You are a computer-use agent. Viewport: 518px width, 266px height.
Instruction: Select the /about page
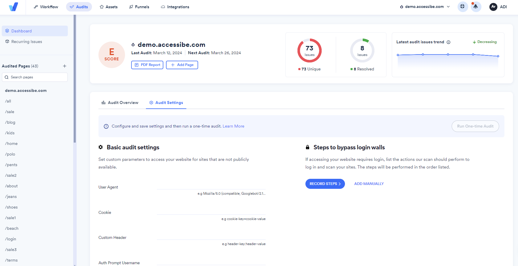point(11,186)
